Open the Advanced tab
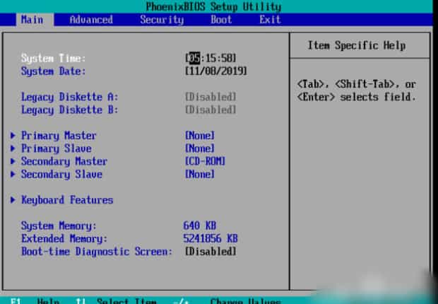The height and width of the screenshot is (304, 438). point(91,20)
